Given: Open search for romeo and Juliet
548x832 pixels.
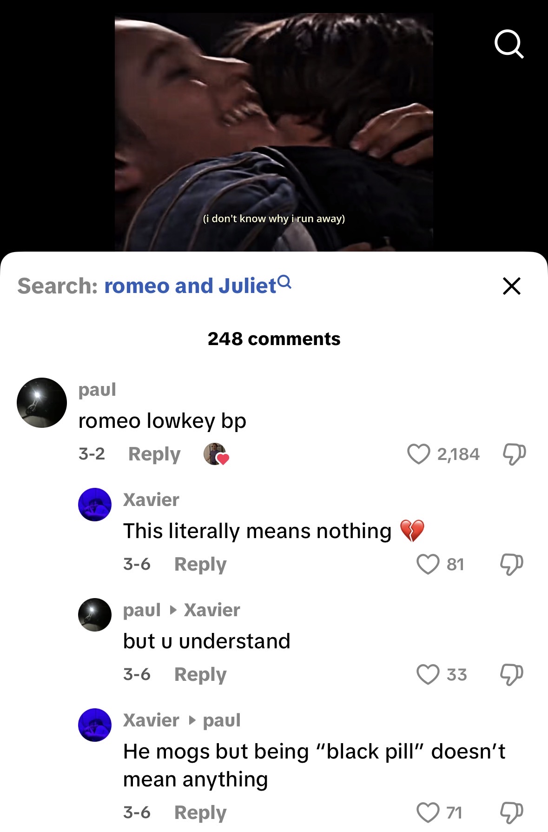Looking at the screenshot, I should 198,286.
